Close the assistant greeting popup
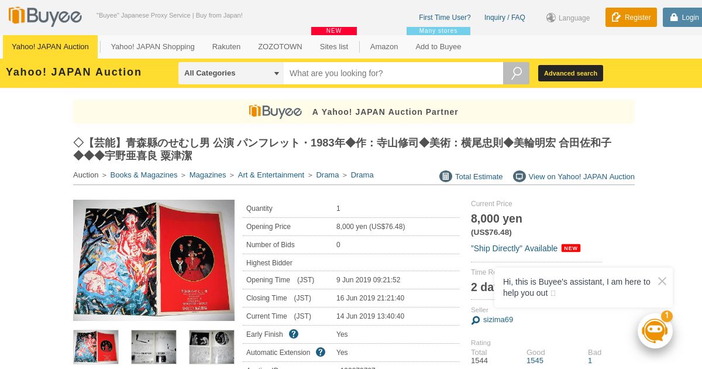This screenshot has width=702, height=369. pos(662,281)
